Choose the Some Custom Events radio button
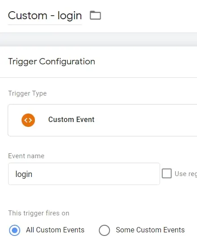The height and width of the screenshot is (244, 197). coord(104,230)
